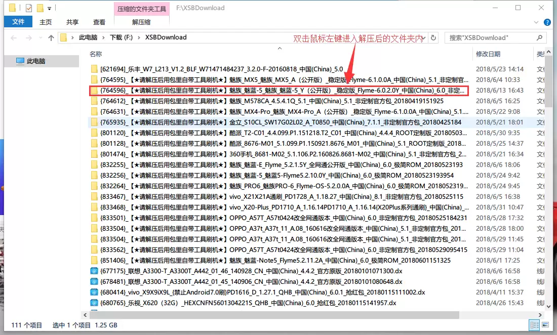This screenshot has height=335, width=557.
Task: Click the 111 个项目 status text
Action: [x=27, y=325]
